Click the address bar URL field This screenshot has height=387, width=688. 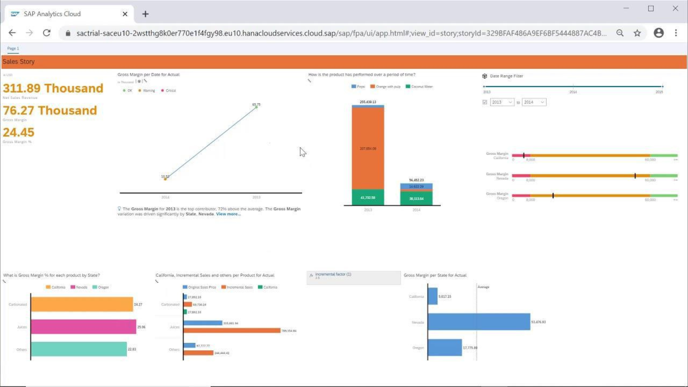click(341, 33)
